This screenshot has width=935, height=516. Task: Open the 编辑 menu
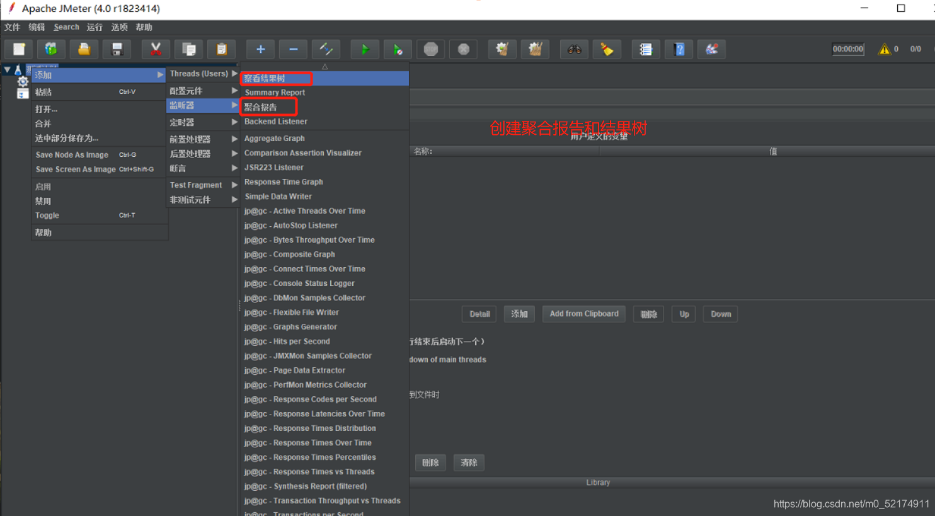(x=37, y=27)
